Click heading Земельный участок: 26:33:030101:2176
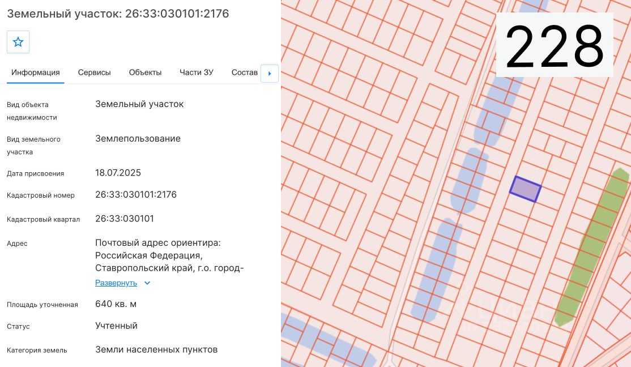 click(x=118, y=14)
